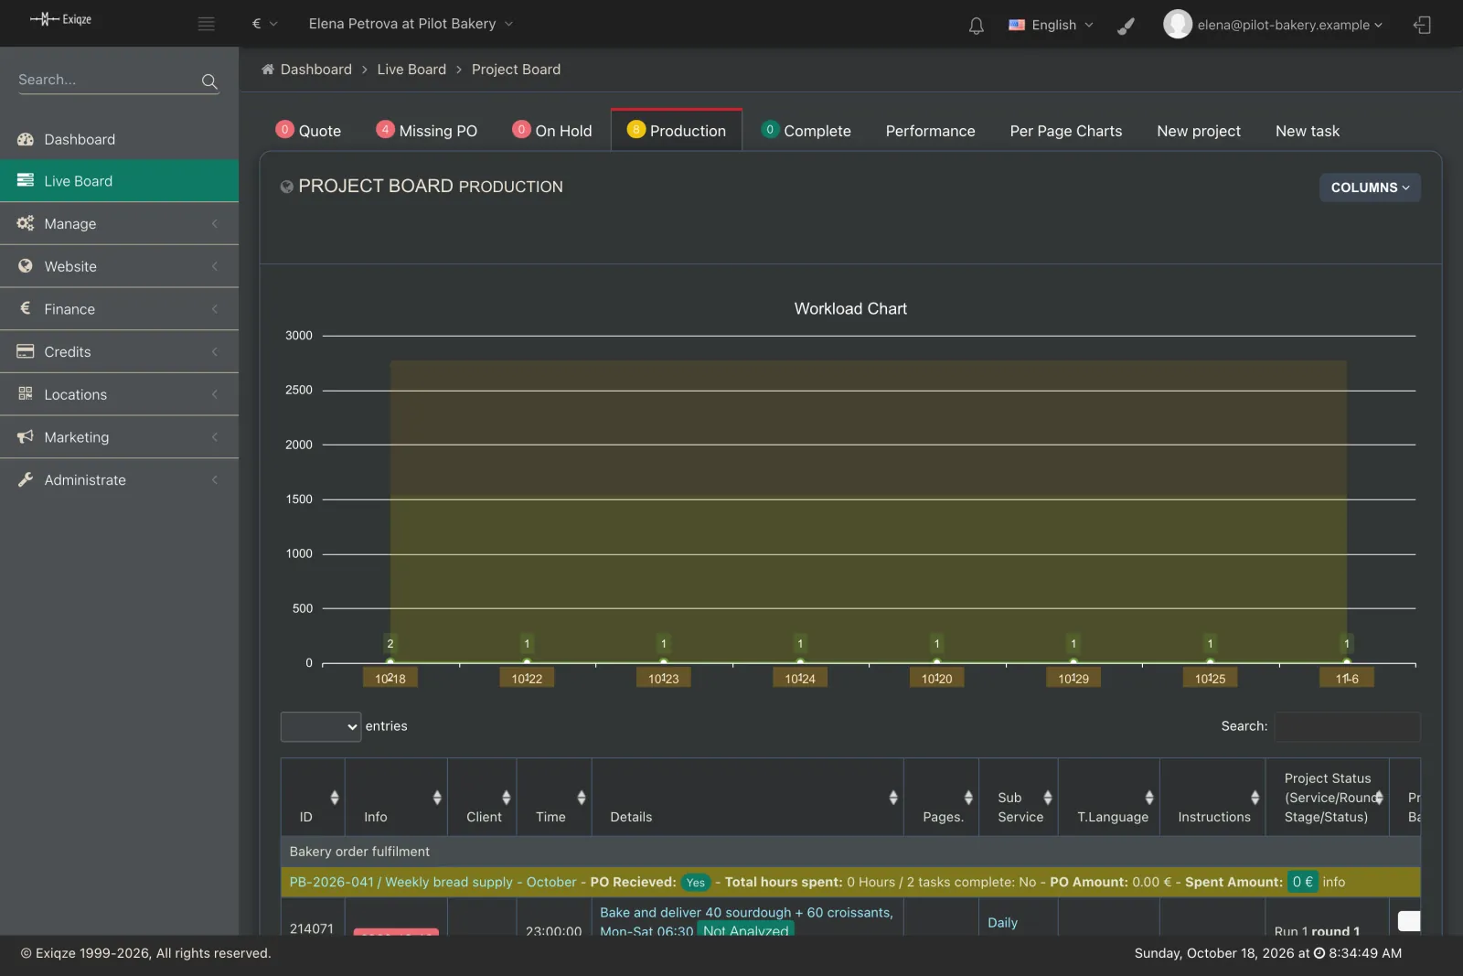The height and width of the screenshot is (976, 1463).
Task: Sort by Sub Service column
Action: pyautogui.click(x=1048, y=798)
